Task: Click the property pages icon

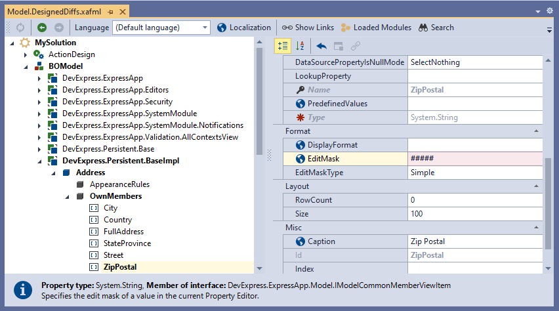Action: 339,46
